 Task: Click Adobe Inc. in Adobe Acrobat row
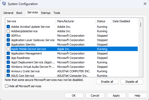click(x=64, y=27)
